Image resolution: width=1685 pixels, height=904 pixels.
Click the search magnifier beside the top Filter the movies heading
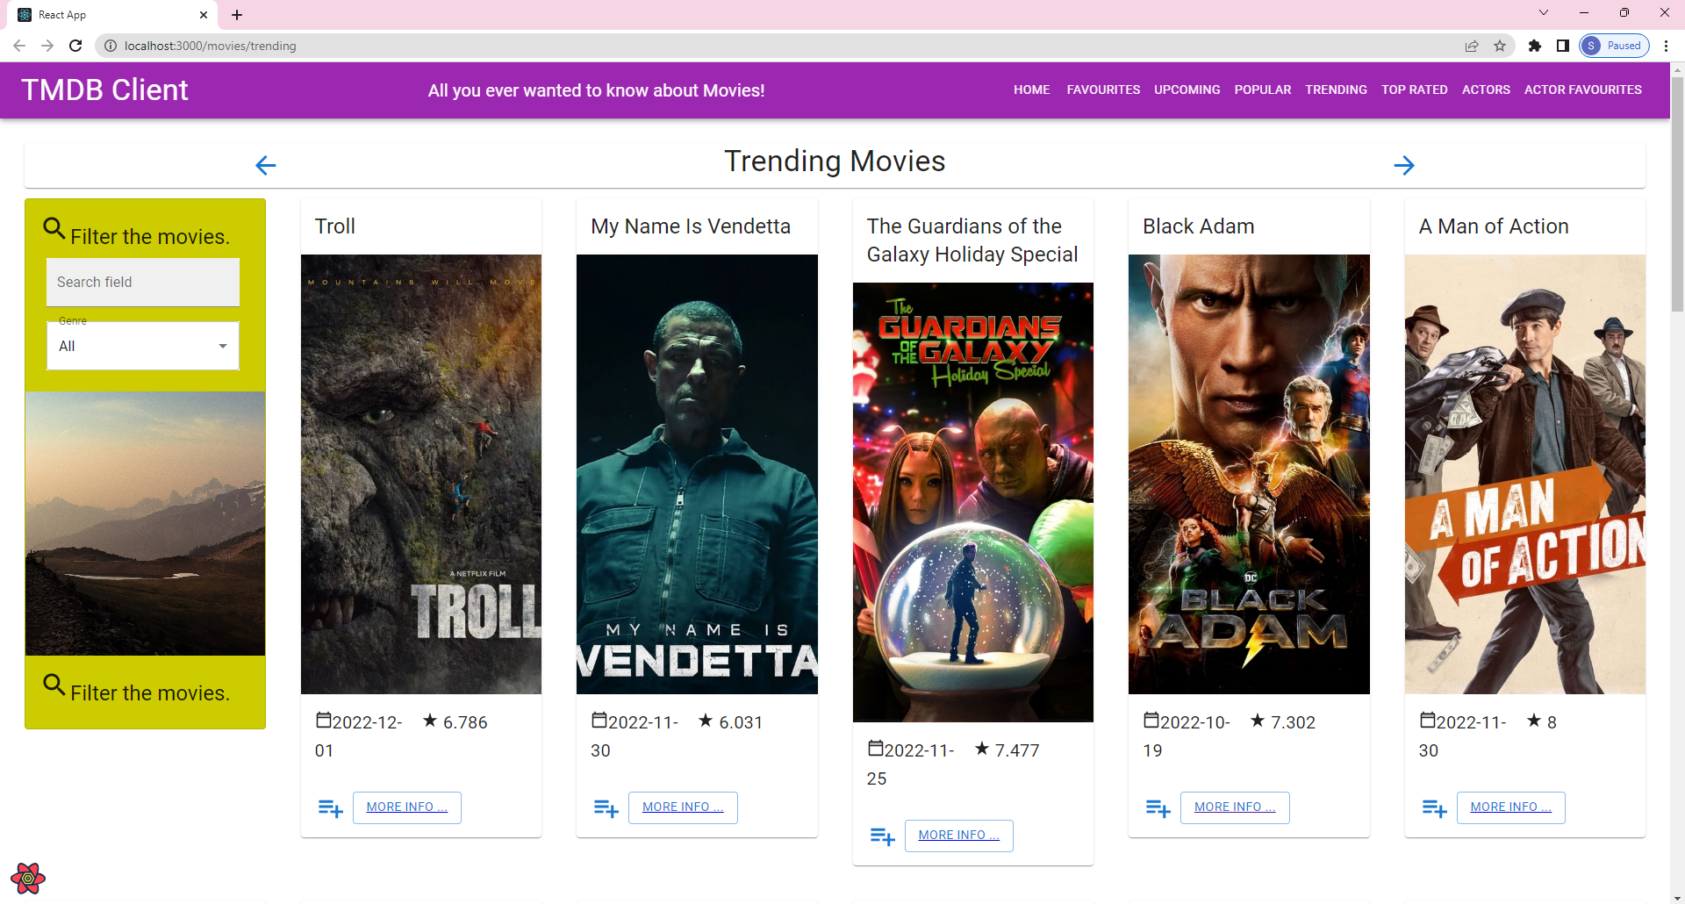(x=54, y=228)
